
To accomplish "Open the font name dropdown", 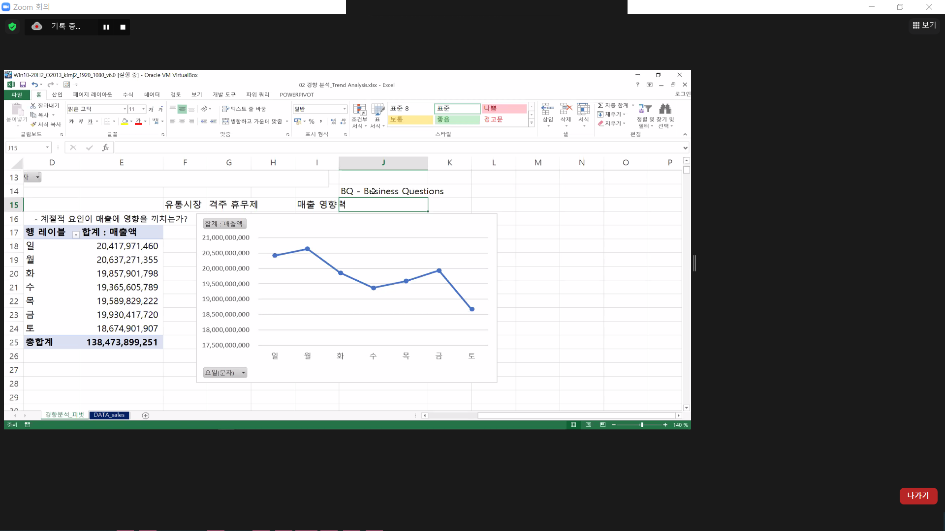I will tap(125, 109).
